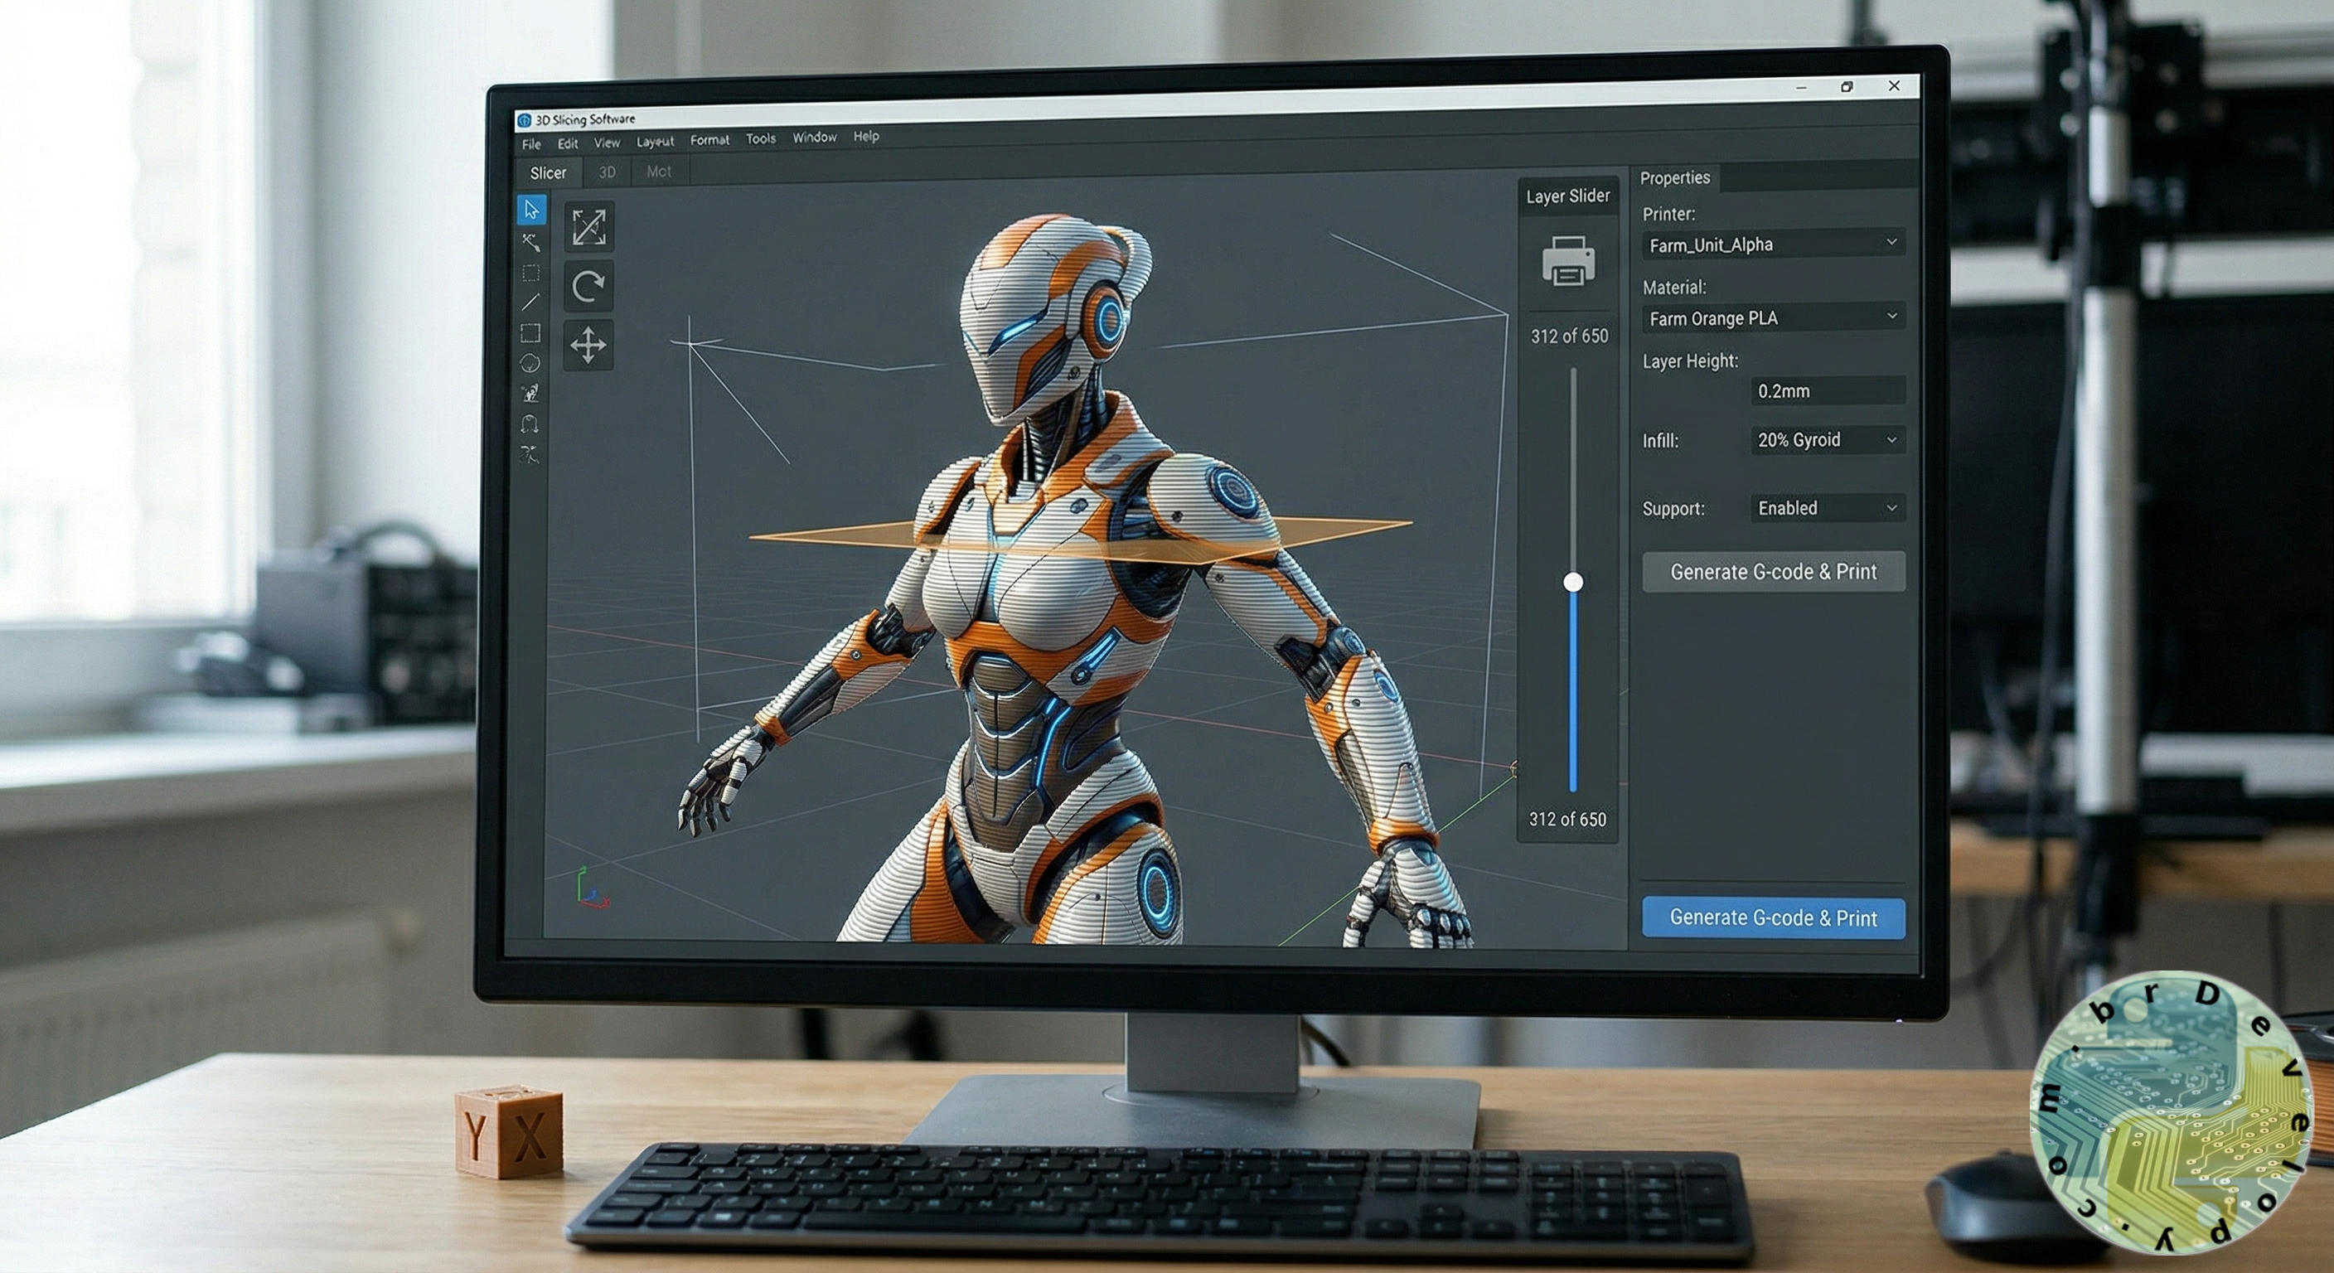Viewport: 2334px width, 1273px height.
Task: Click the lasso tool icon near bottom
Action: click(x=531, y=424)
